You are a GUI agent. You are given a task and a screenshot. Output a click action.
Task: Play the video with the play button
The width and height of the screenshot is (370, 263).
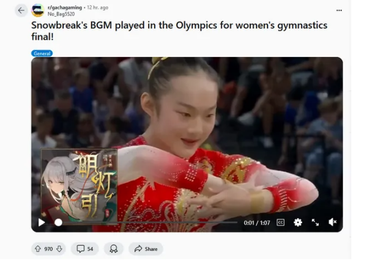[42, 223]
